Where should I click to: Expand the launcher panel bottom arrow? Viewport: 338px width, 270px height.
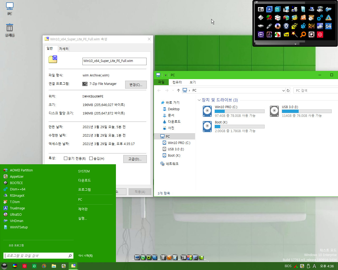coord(295,44)
